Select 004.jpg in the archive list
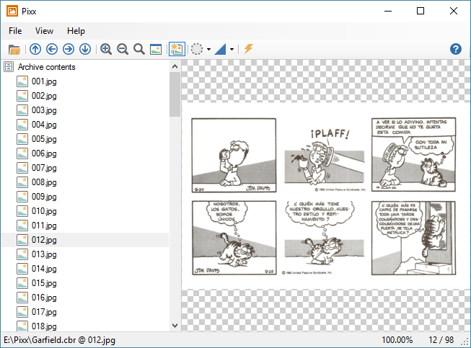 [x=44, y=125]
